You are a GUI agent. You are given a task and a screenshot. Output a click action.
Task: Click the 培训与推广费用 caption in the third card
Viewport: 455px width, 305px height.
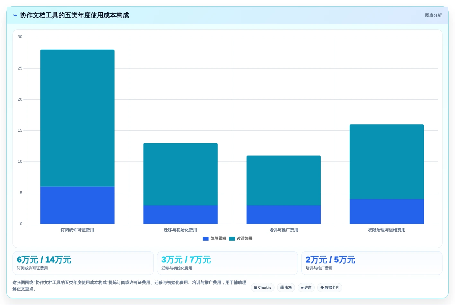pos(319,268)
